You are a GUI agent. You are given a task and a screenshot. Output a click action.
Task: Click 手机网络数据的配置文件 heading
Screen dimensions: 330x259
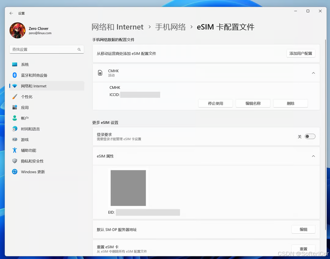coord(113,39)
